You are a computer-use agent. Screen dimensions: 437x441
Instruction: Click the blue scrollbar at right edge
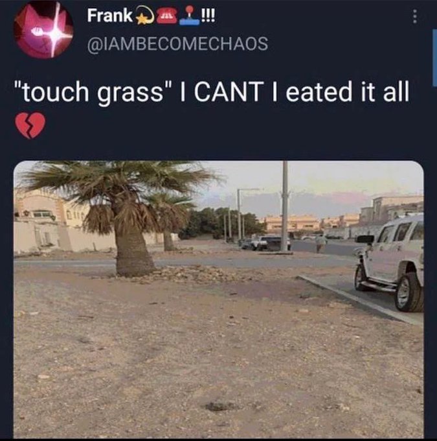coord(434,58)
